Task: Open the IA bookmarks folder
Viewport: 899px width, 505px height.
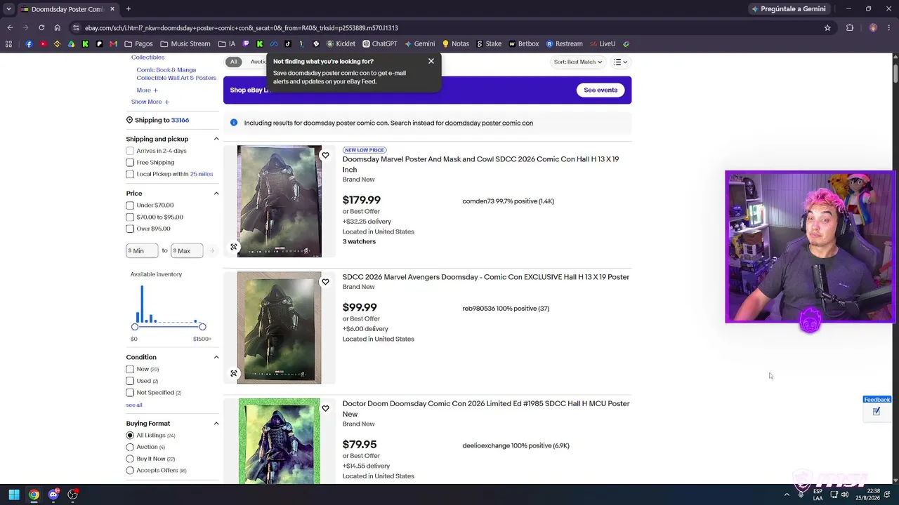Action: (227, 43)
